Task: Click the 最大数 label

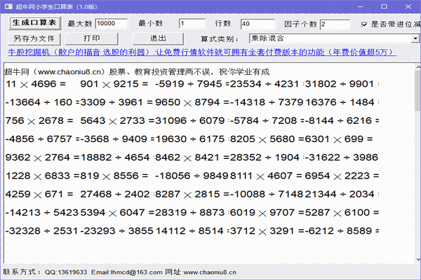Action: 80,24
